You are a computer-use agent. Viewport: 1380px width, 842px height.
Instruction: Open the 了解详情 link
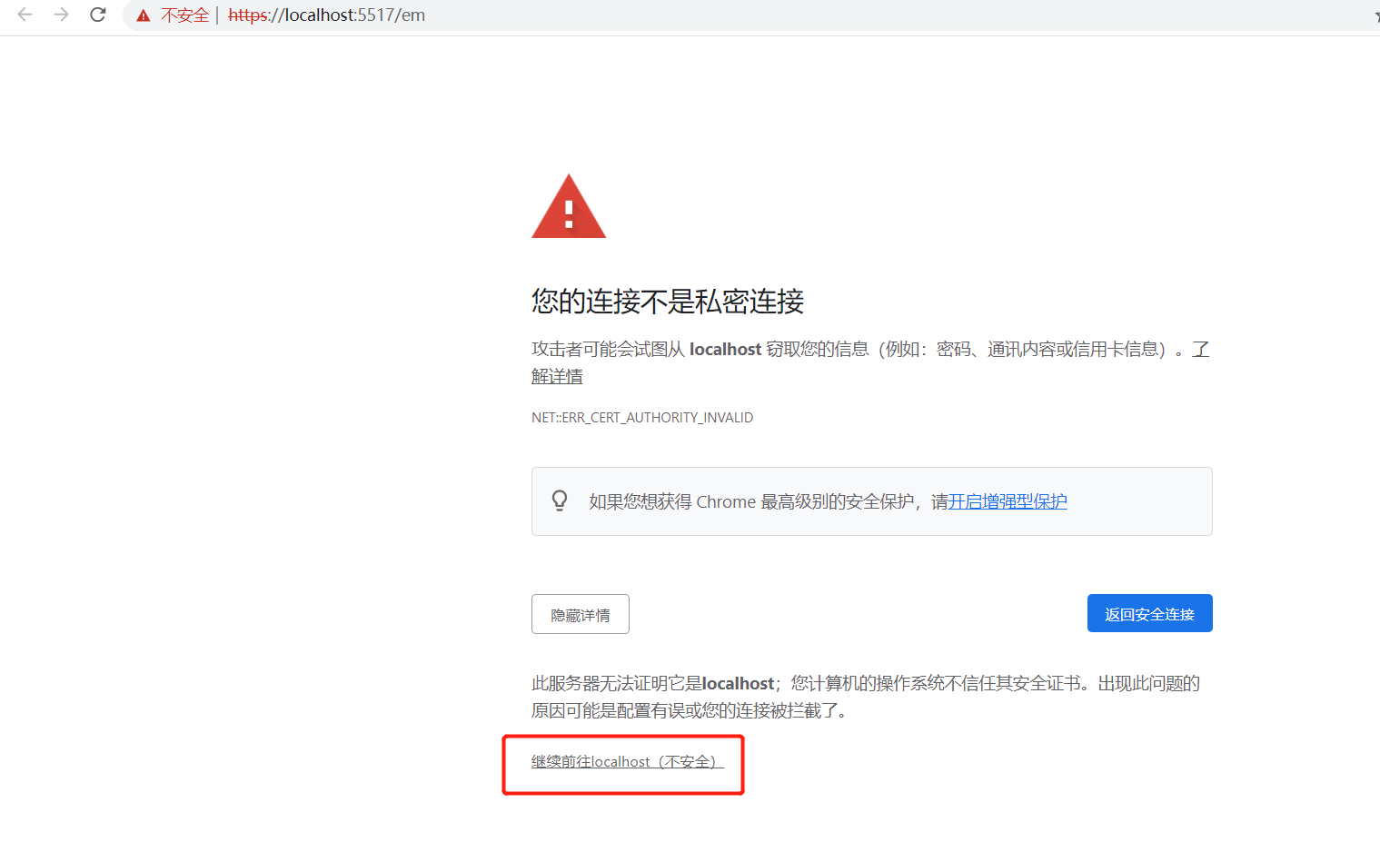tap(557, 375)
